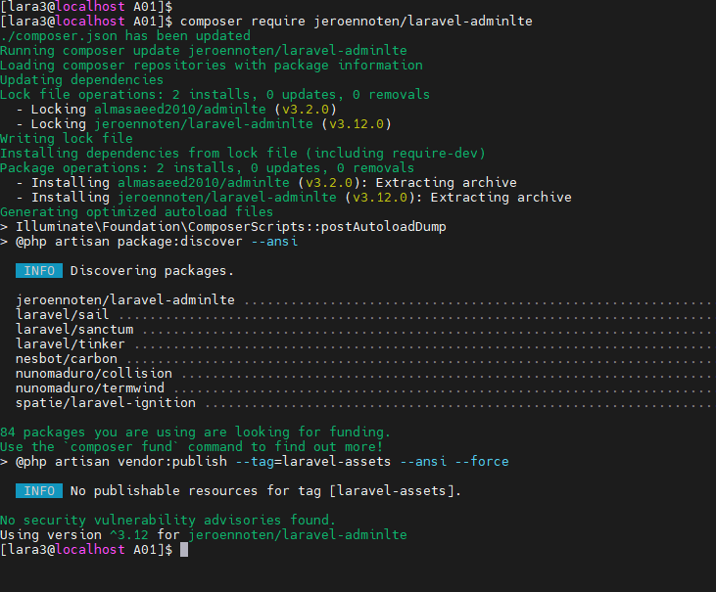Click 'Installing dependencies from lock file' line
716x592 pixels.
pos(243,154)
